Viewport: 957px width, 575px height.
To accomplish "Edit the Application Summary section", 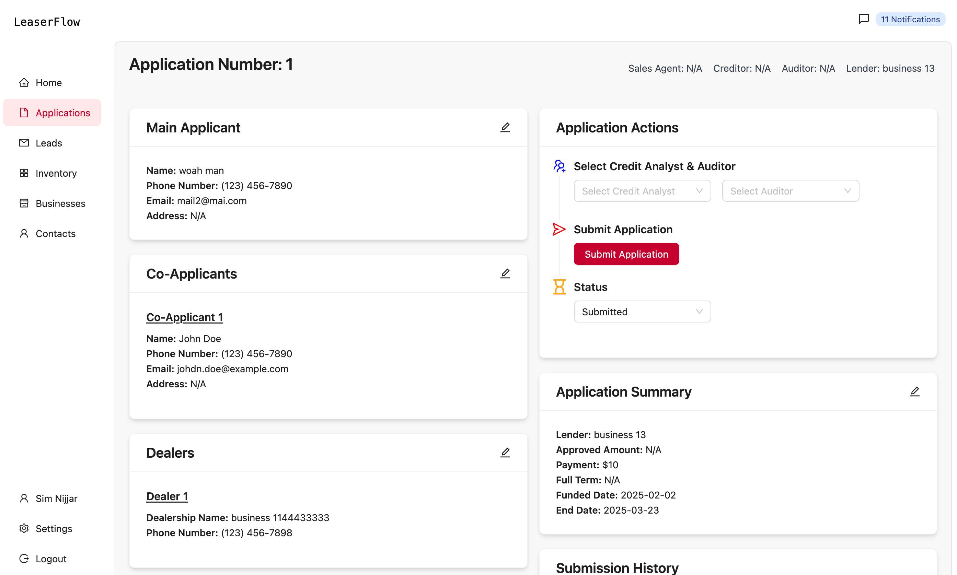I will click(x=915, y=391).
